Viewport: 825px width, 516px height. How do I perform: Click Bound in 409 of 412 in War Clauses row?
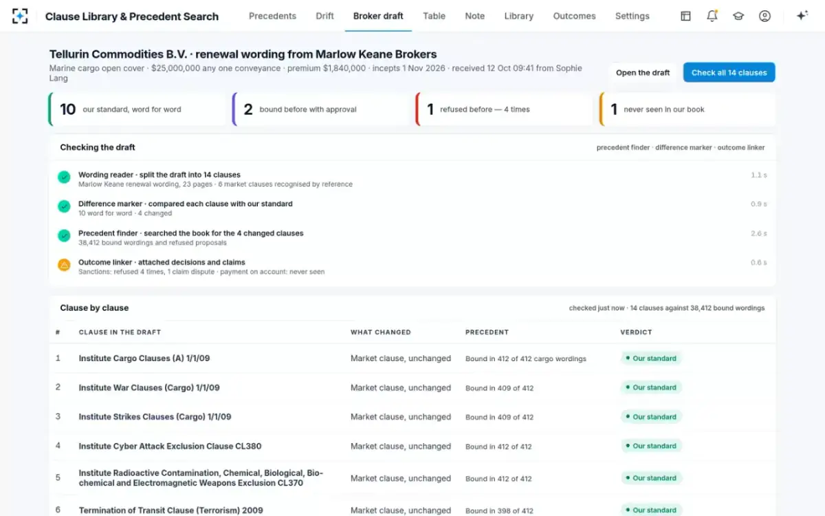(x=499, y=388)
